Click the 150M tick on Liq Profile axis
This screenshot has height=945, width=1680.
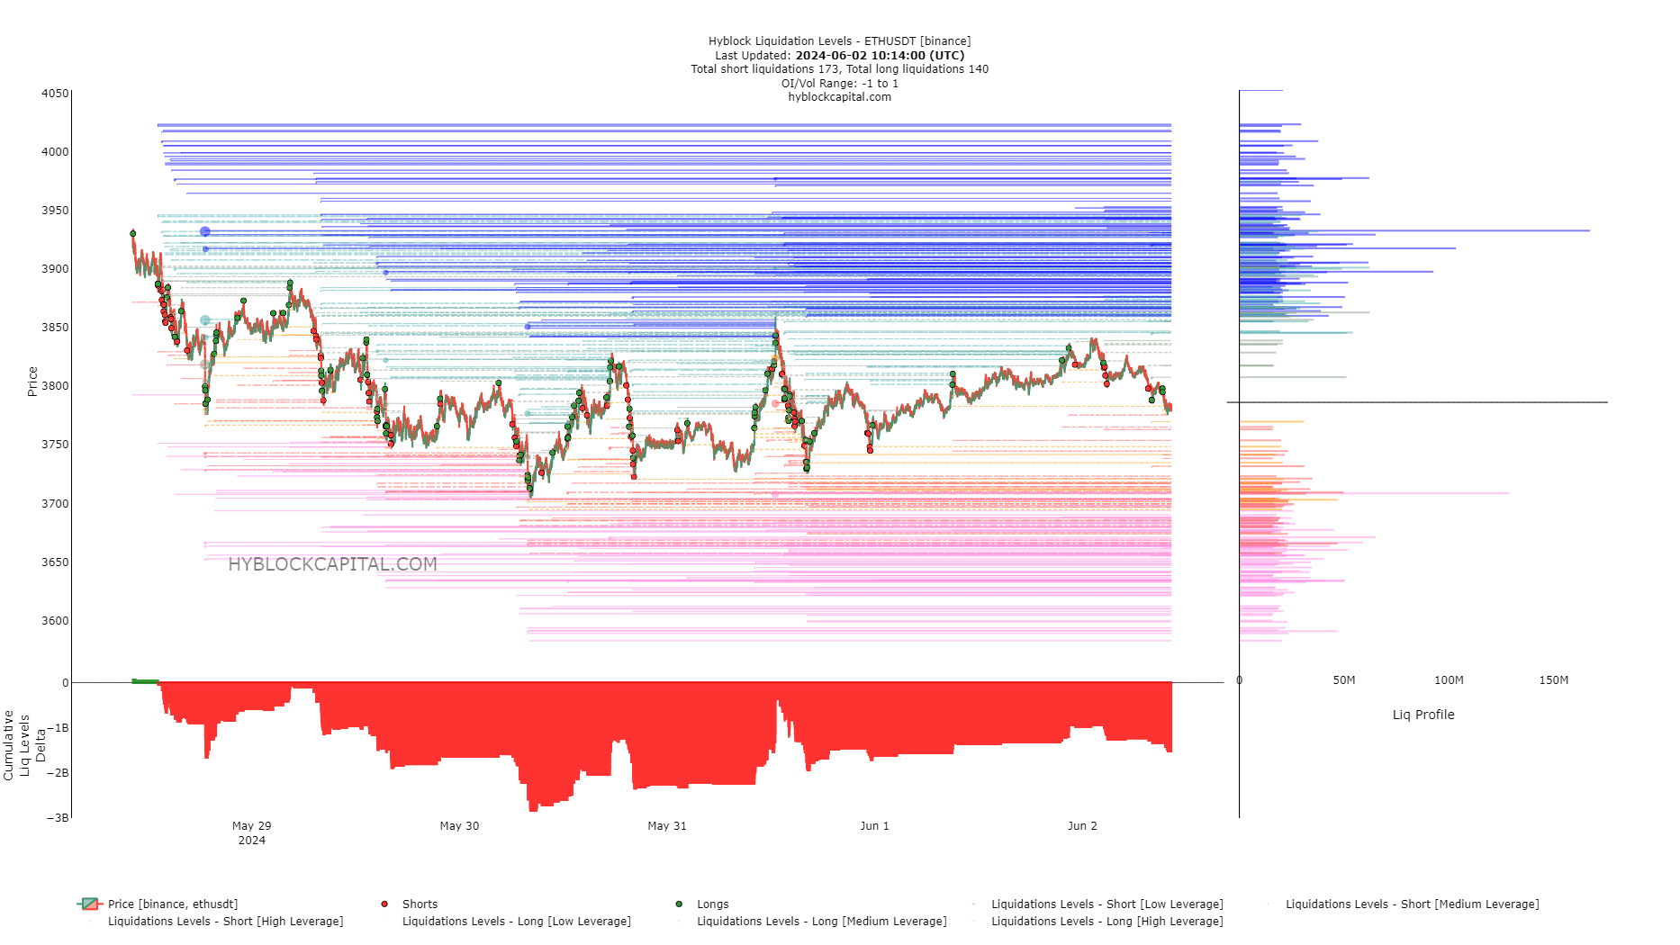[1553, 680]
